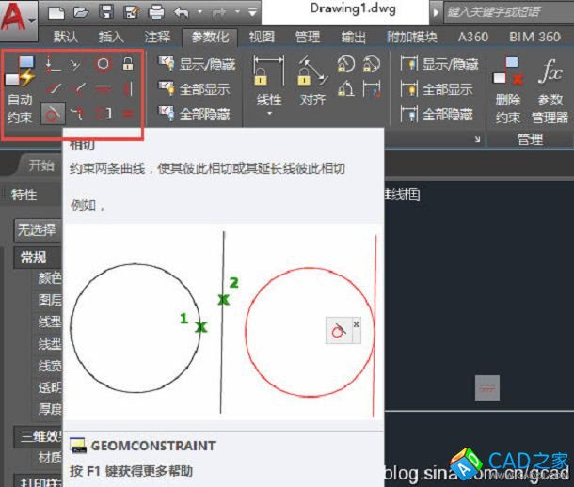Toggle geometric constraints 显示/隐藏
Image resolution: width=574 pixels, height=487 pixels.
[197, 65]
